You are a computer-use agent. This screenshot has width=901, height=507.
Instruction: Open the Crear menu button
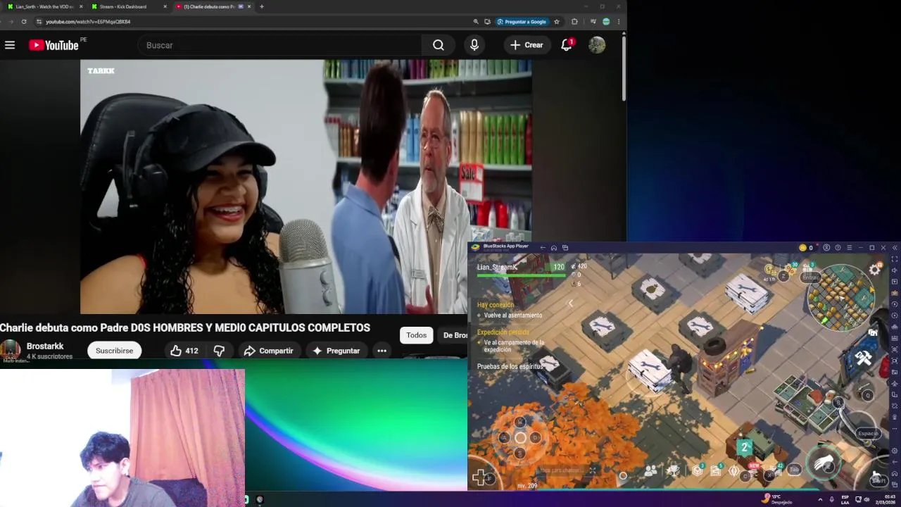527,45
